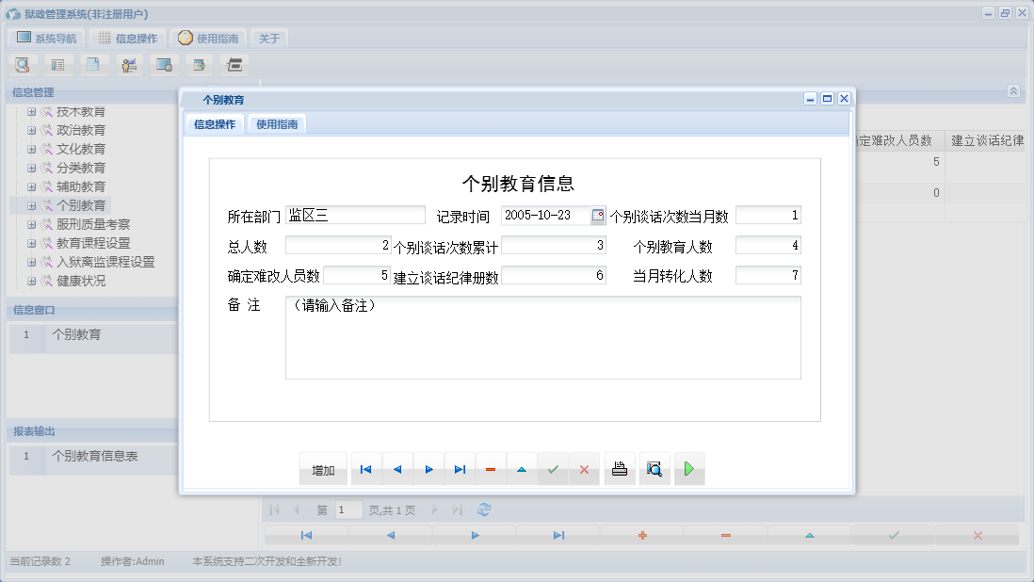Open print preview in the 个别教育 dialog

[654, 468]
